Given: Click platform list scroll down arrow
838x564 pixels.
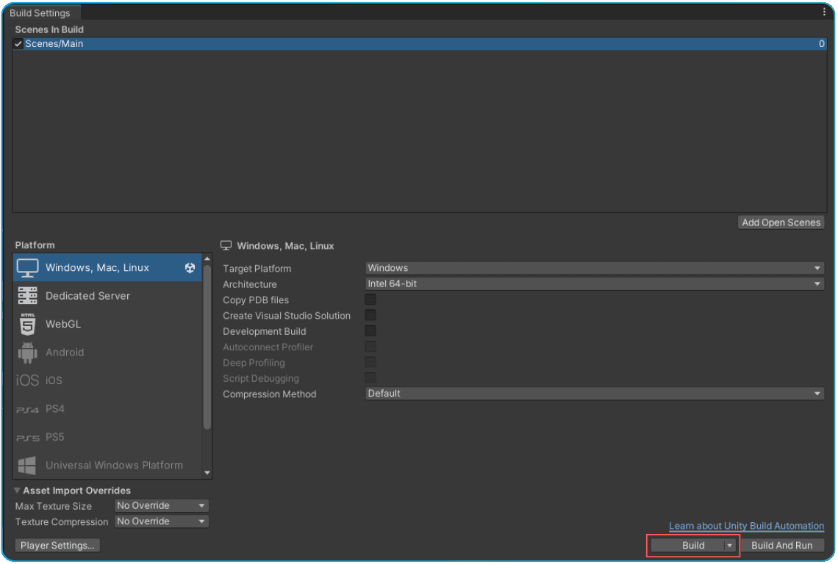Looking at the screenshot, I should point(207,473).
